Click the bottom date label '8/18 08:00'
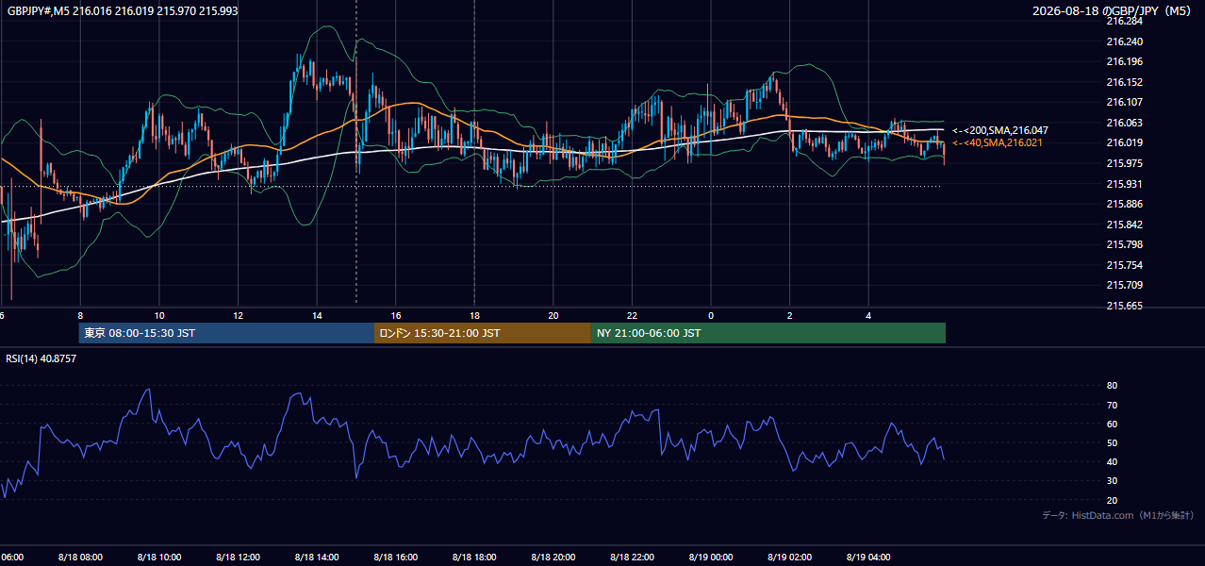The image size is (1205, 566). click(x=80, y=558)
